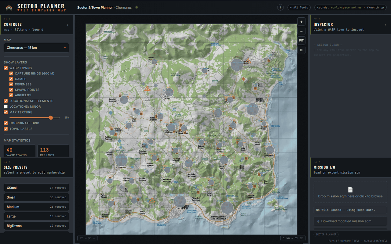Collapse the Controls panel with its chevron
Screen dimensions: 391x244
pos(68,25)
